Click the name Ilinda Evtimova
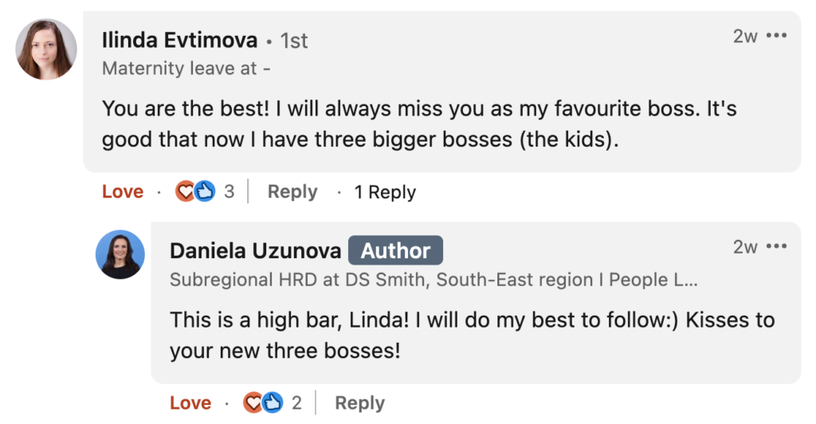Viewport: 816px width, 424px height. click(x=180, y=40)
